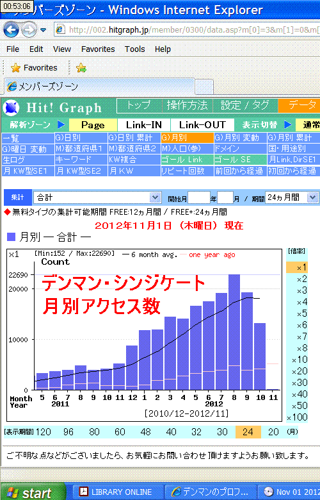Open the M)都道府県2 report

(134, 149)
